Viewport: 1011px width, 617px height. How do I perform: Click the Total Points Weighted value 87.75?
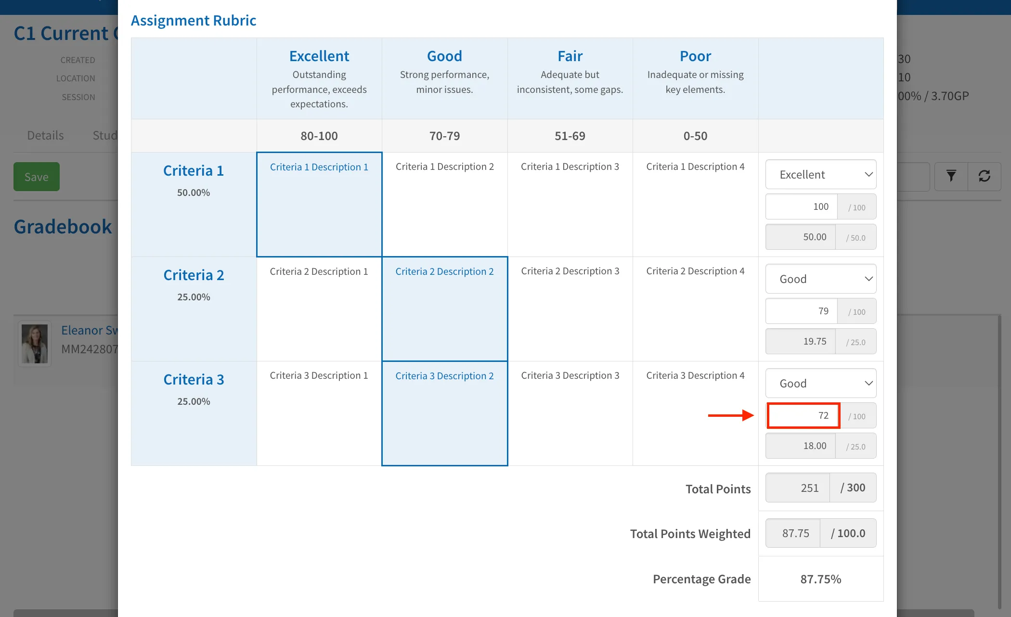793,533
